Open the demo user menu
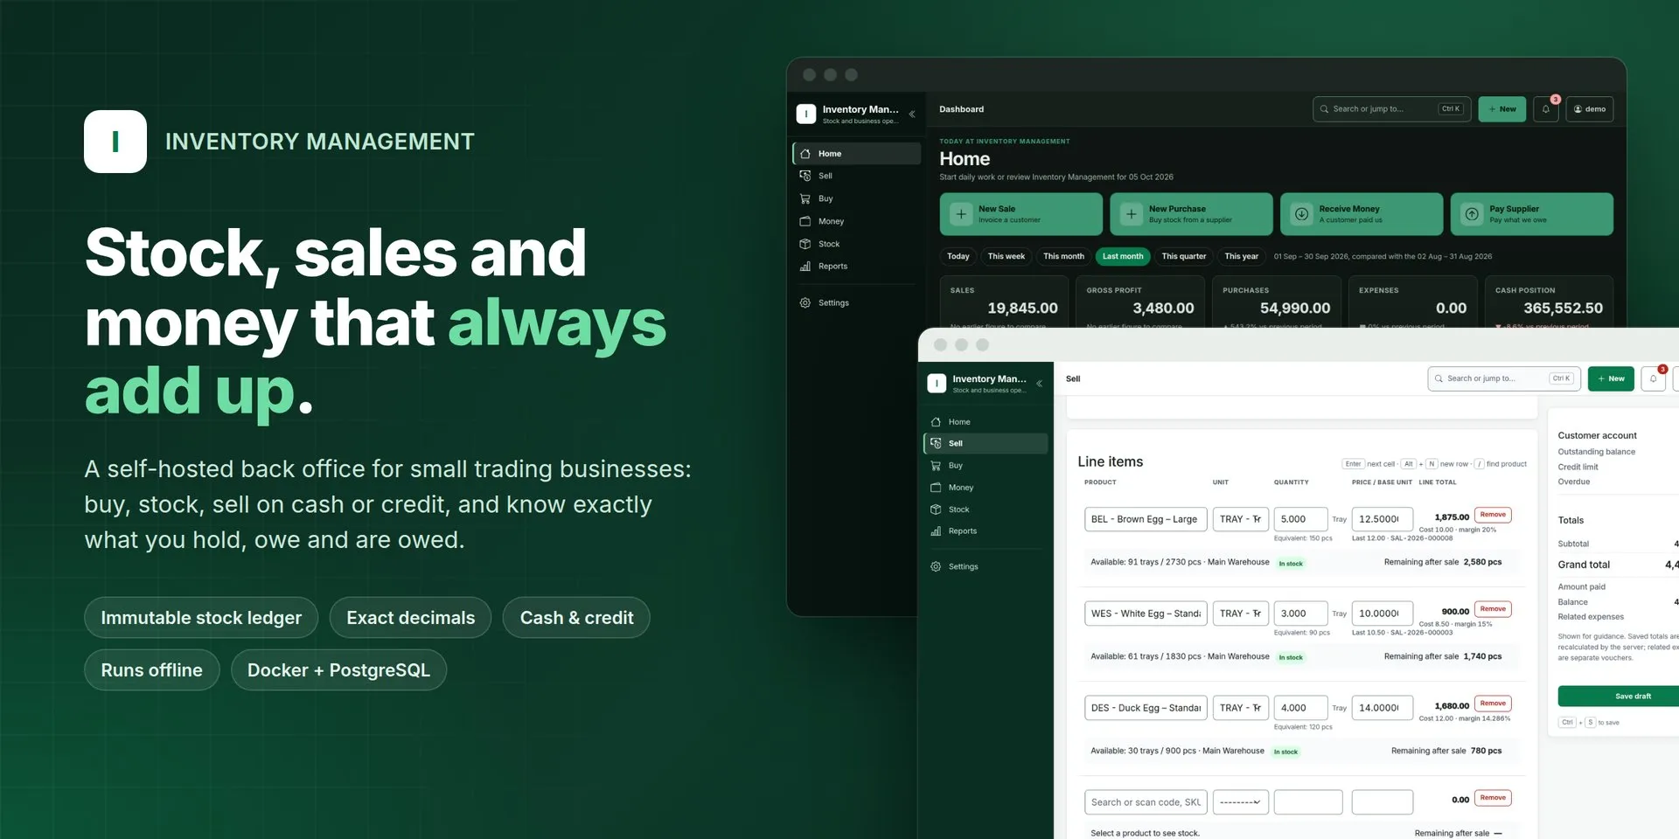1679x839 pixels. [1590, 109]
